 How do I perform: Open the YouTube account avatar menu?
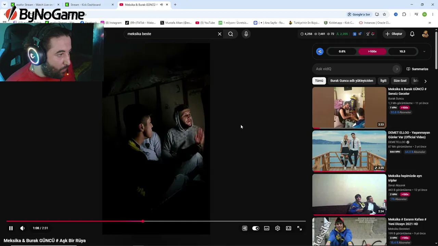[425, 34]
